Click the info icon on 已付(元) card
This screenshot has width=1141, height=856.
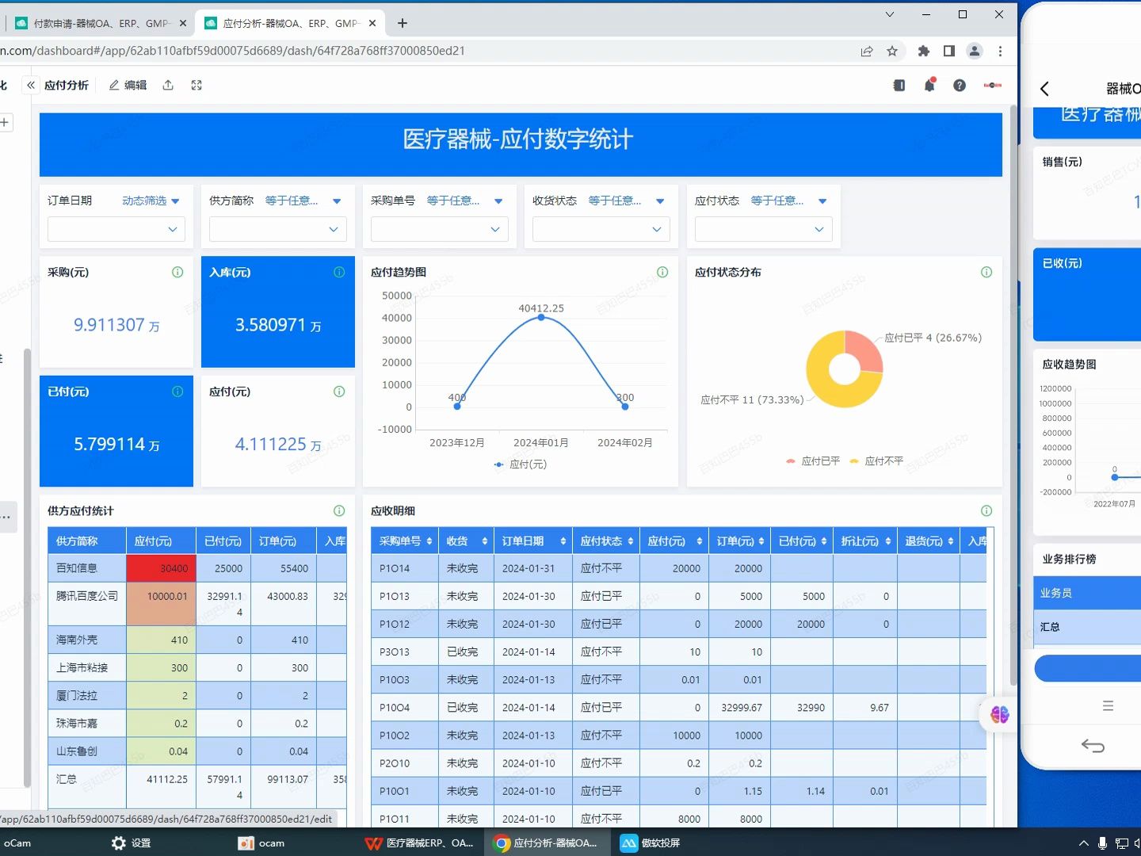[x=177, y=392]
